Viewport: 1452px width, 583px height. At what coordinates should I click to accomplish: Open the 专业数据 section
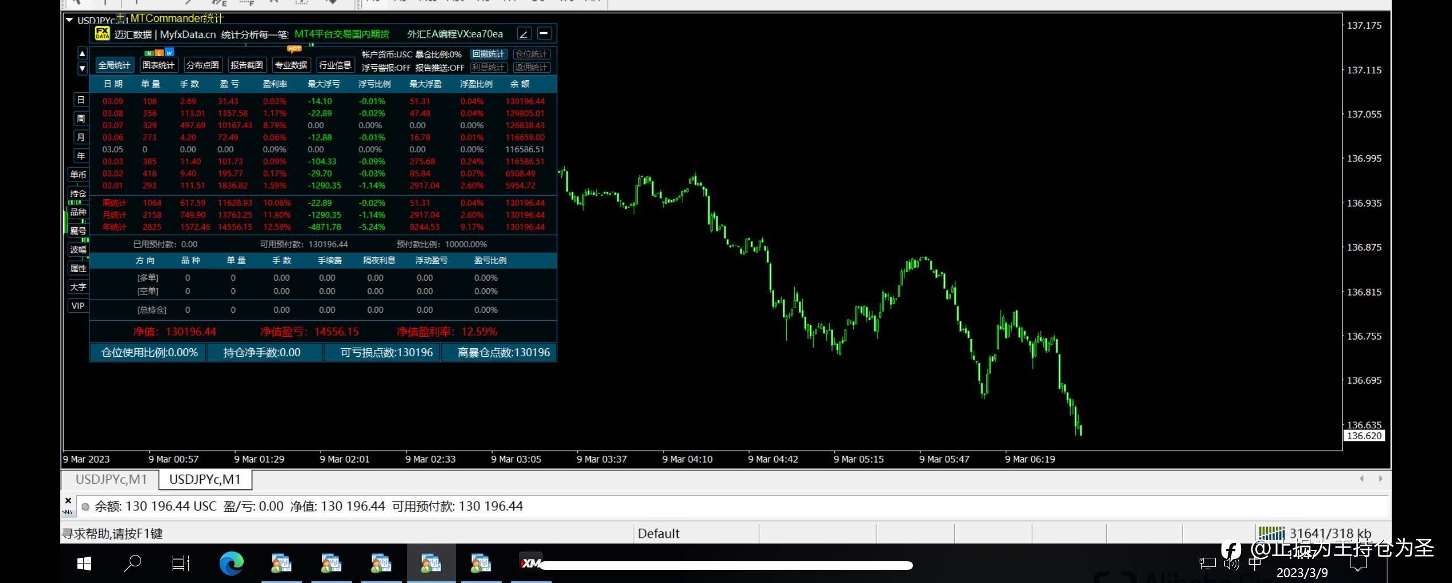(291, 65)
